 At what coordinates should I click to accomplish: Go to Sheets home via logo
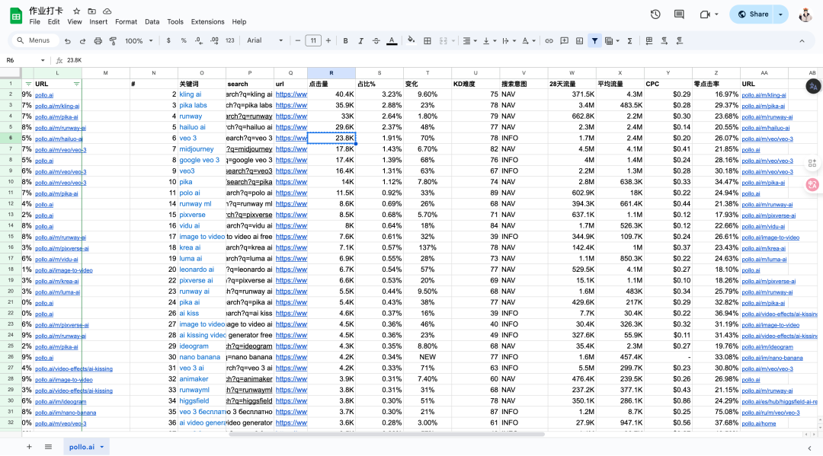click(x=16, y=16)
